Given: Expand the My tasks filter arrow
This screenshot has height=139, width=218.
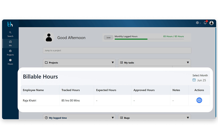Looking at the screenshot, I should click(188, 63).
